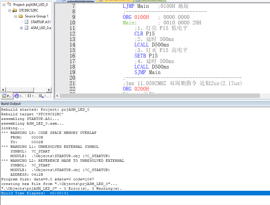
Task: Click line number 12 in the gutter
Action: pos(72,34)
